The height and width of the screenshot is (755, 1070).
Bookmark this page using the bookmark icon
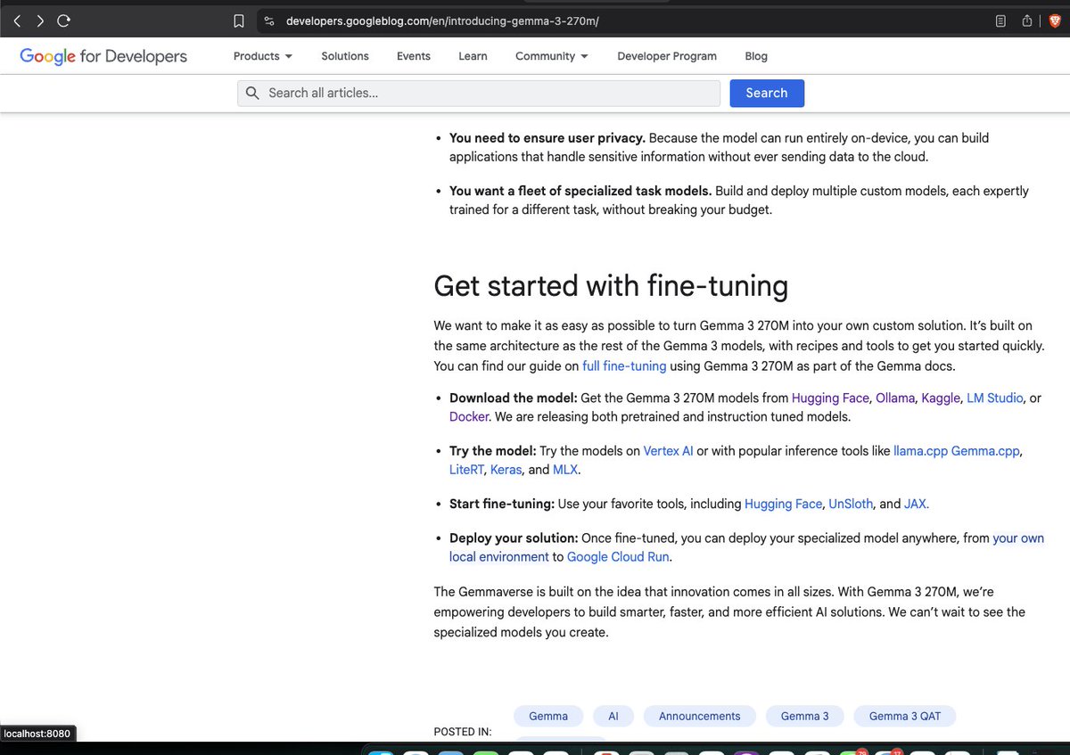point(238,21)
